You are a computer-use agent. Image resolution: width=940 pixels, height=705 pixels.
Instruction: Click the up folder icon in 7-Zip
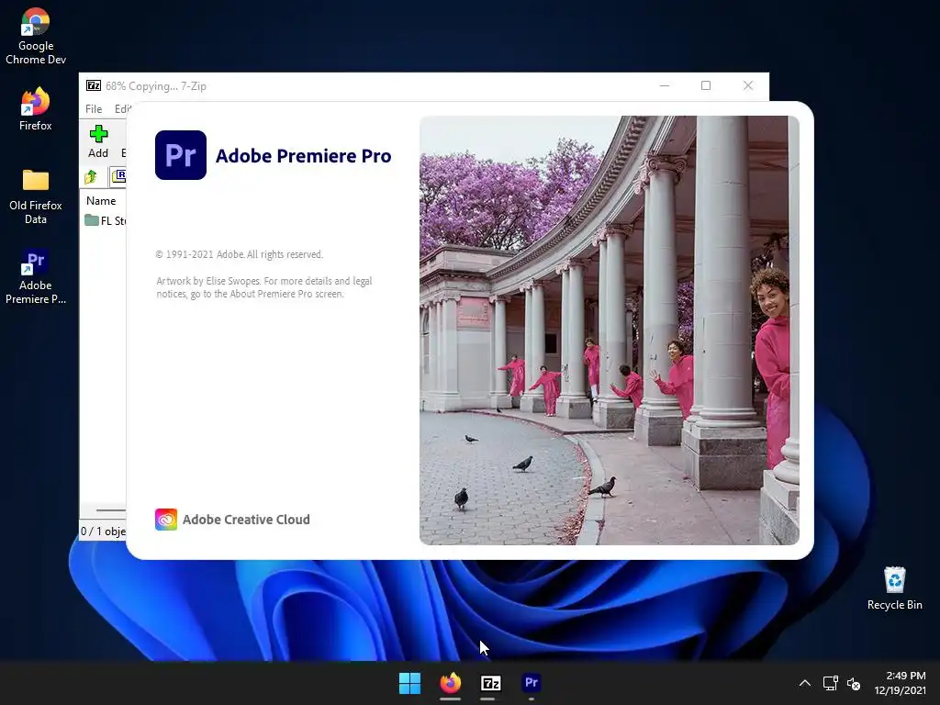[x=91, y=177]
